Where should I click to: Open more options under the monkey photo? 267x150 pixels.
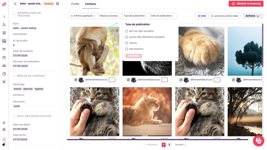click(x=112, y=80)
